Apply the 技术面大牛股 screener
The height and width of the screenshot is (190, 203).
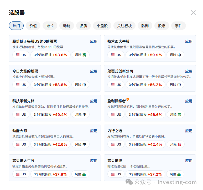pyautogui.click(x=189, y=41)
